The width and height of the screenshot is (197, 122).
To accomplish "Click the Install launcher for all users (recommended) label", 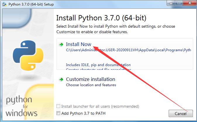I will pyautogui.click(x=100, y=107).
